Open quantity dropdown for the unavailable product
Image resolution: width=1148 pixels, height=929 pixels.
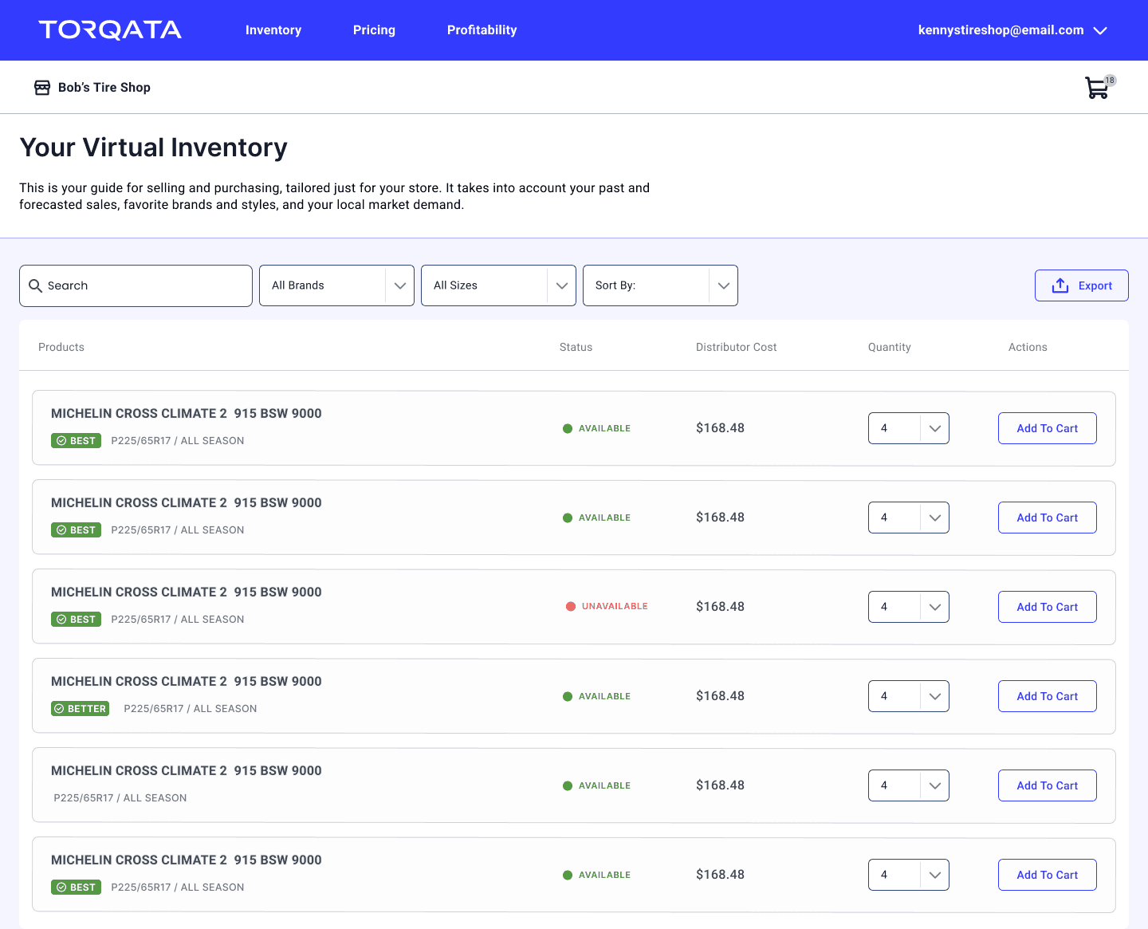(908, 607)
